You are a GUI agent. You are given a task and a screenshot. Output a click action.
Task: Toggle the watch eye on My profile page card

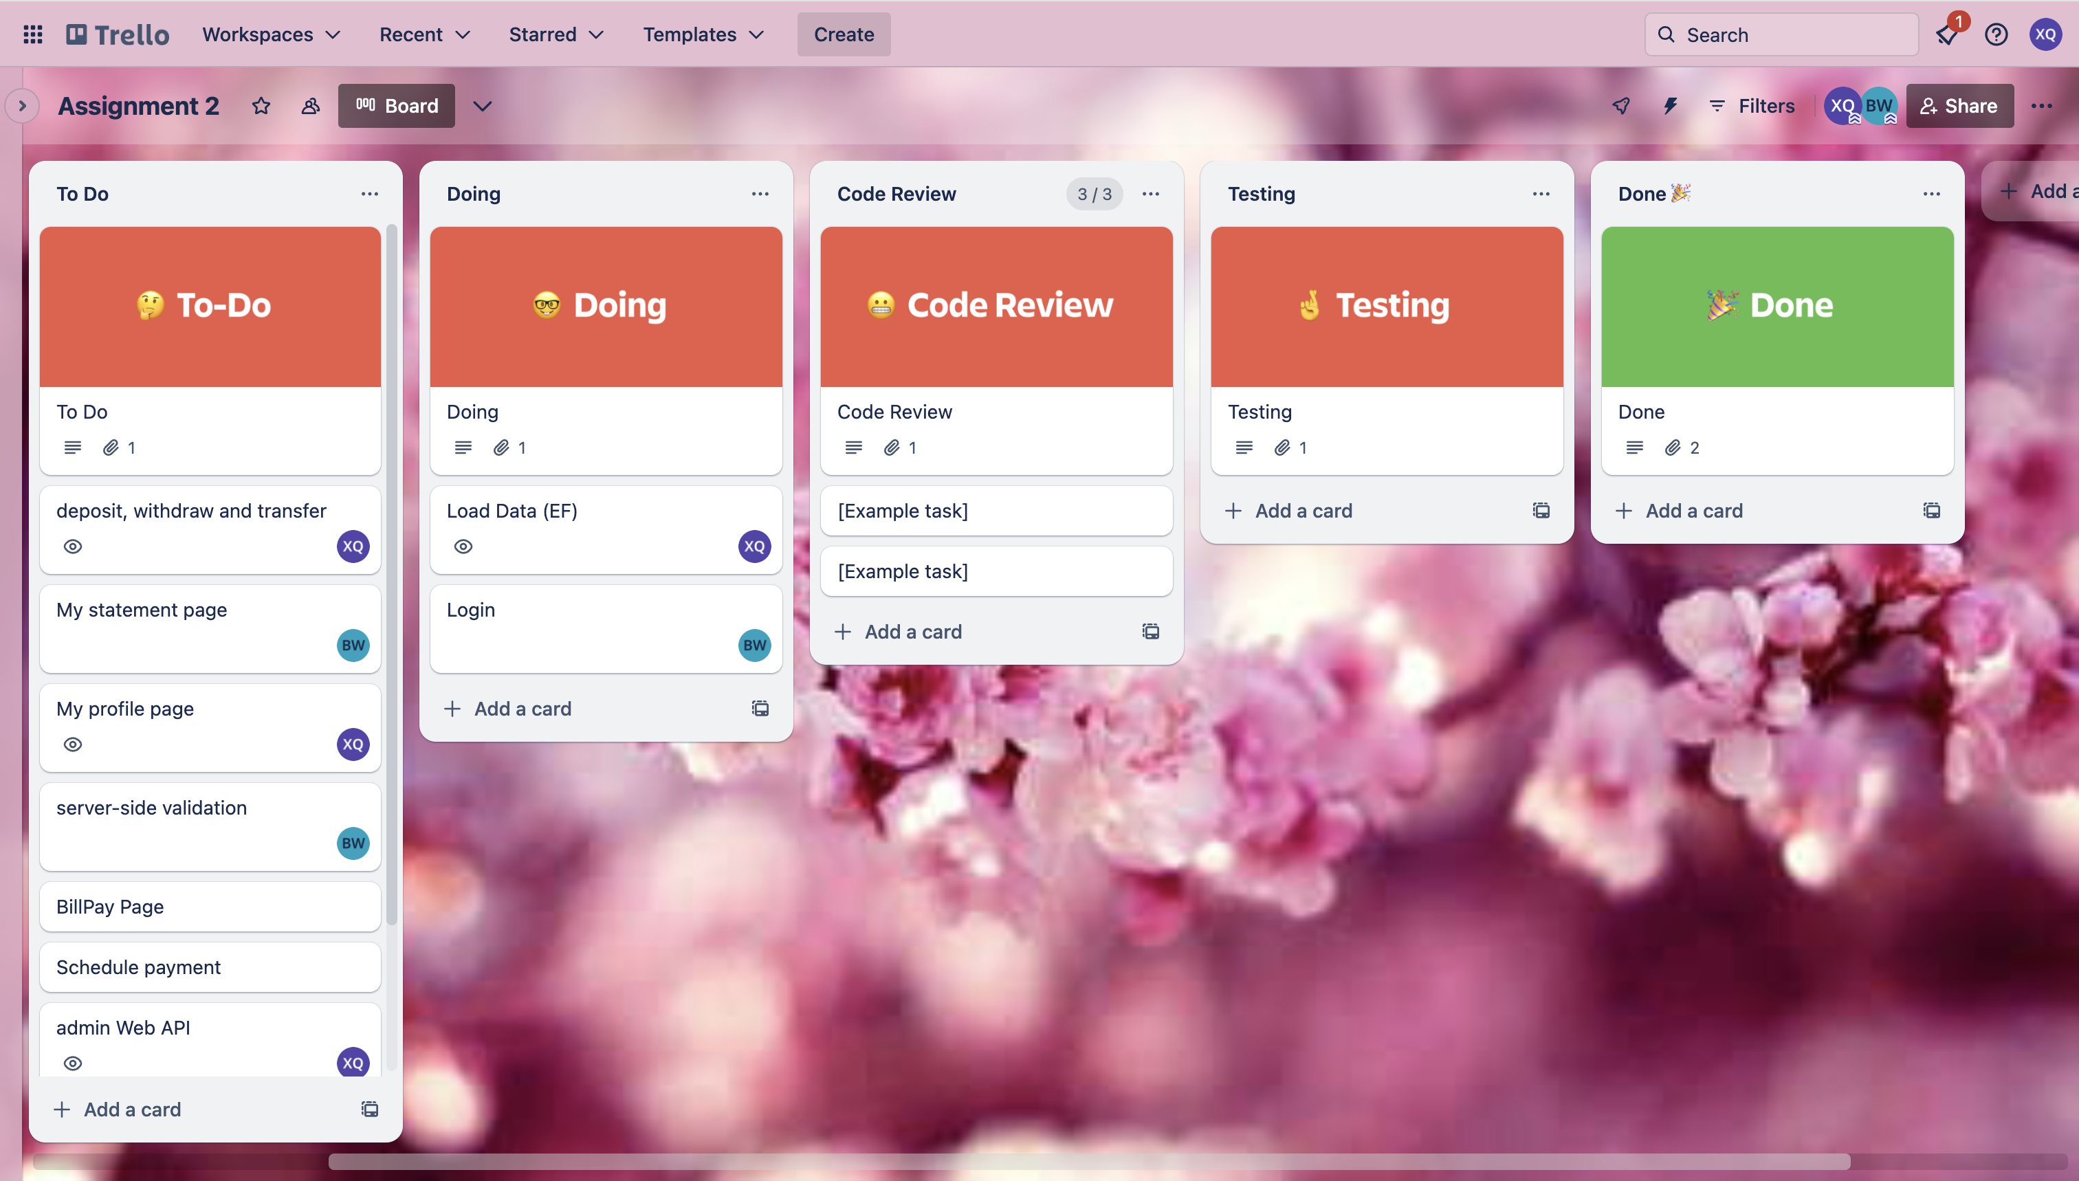(73, 744)
